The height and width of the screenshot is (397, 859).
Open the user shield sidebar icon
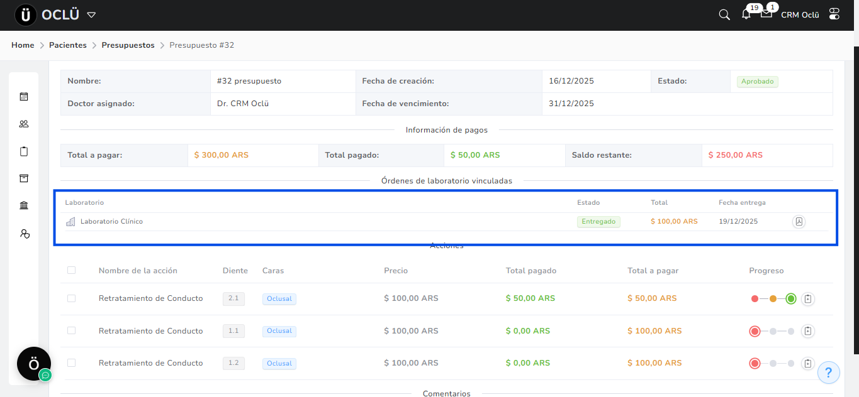tap(25, 234)
